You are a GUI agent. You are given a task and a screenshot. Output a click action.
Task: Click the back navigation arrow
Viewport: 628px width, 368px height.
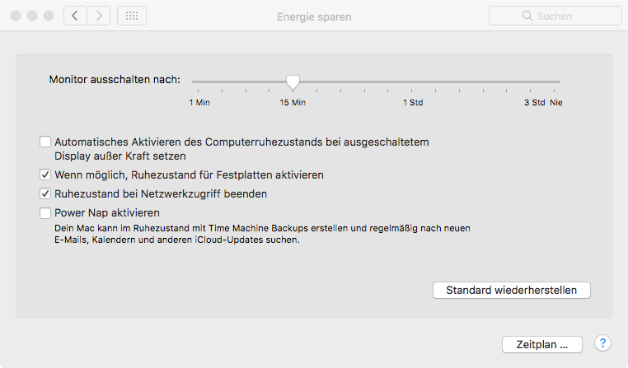coord(76,16)
